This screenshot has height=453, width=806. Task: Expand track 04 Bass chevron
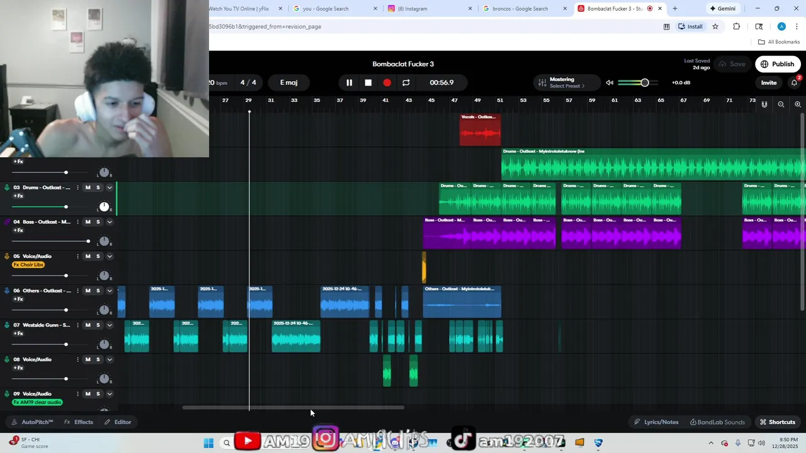click(x=110, y=221)
